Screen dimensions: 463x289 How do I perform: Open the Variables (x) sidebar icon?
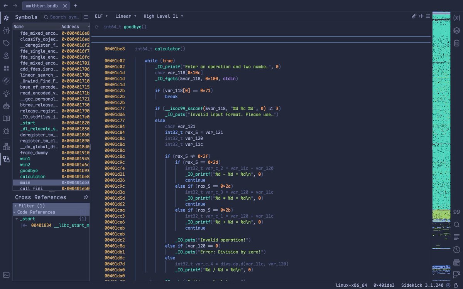click(x=457, y=18)
